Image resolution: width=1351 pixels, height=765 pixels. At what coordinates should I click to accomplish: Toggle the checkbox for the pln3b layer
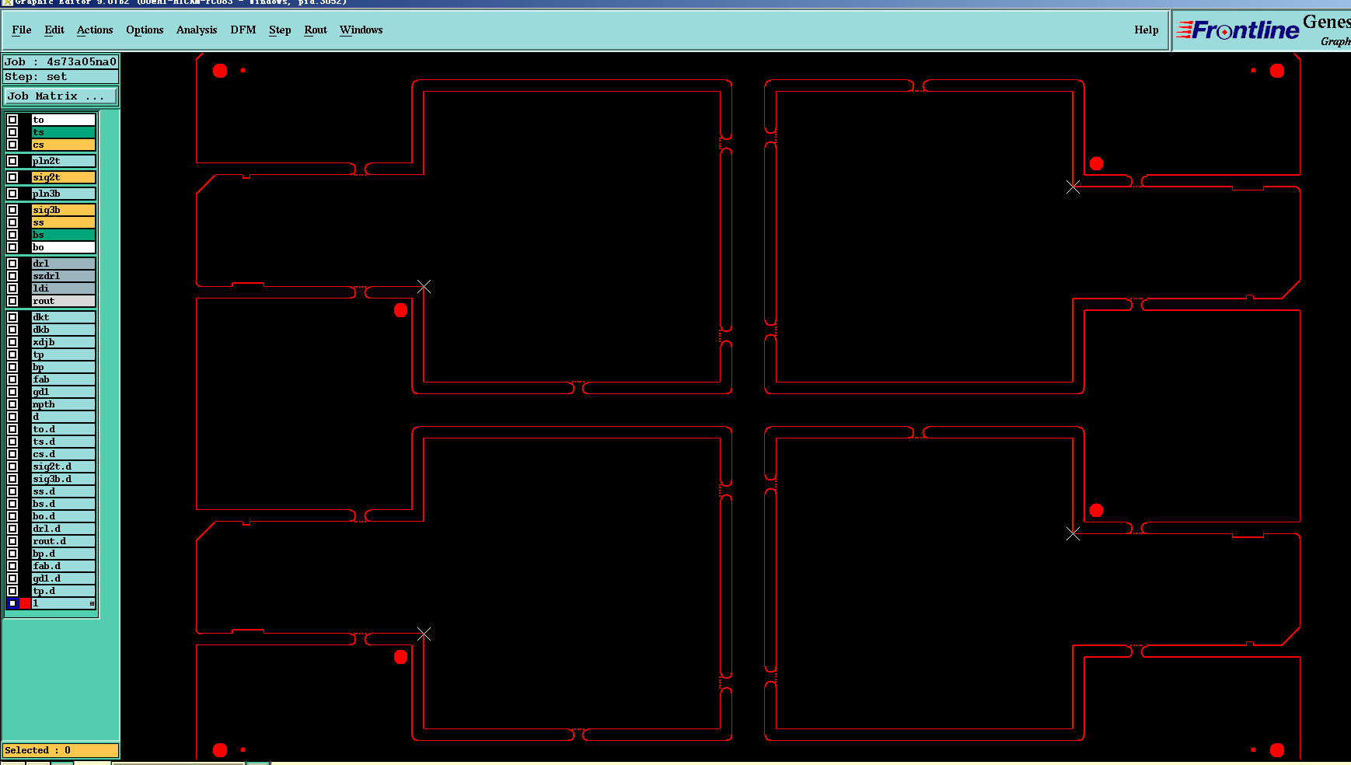click(x=12, y=194)
